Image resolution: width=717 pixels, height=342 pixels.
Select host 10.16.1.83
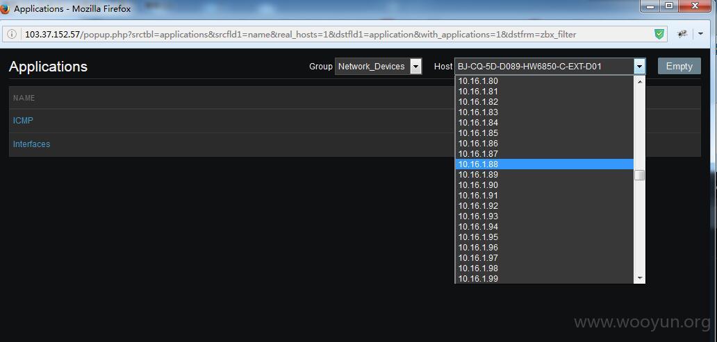point(544,112)
